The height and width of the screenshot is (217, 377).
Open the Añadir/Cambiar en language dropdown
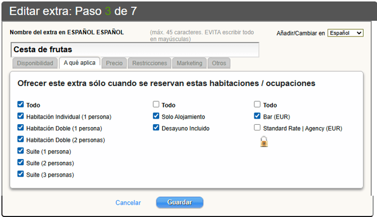(x=345, y=33)
